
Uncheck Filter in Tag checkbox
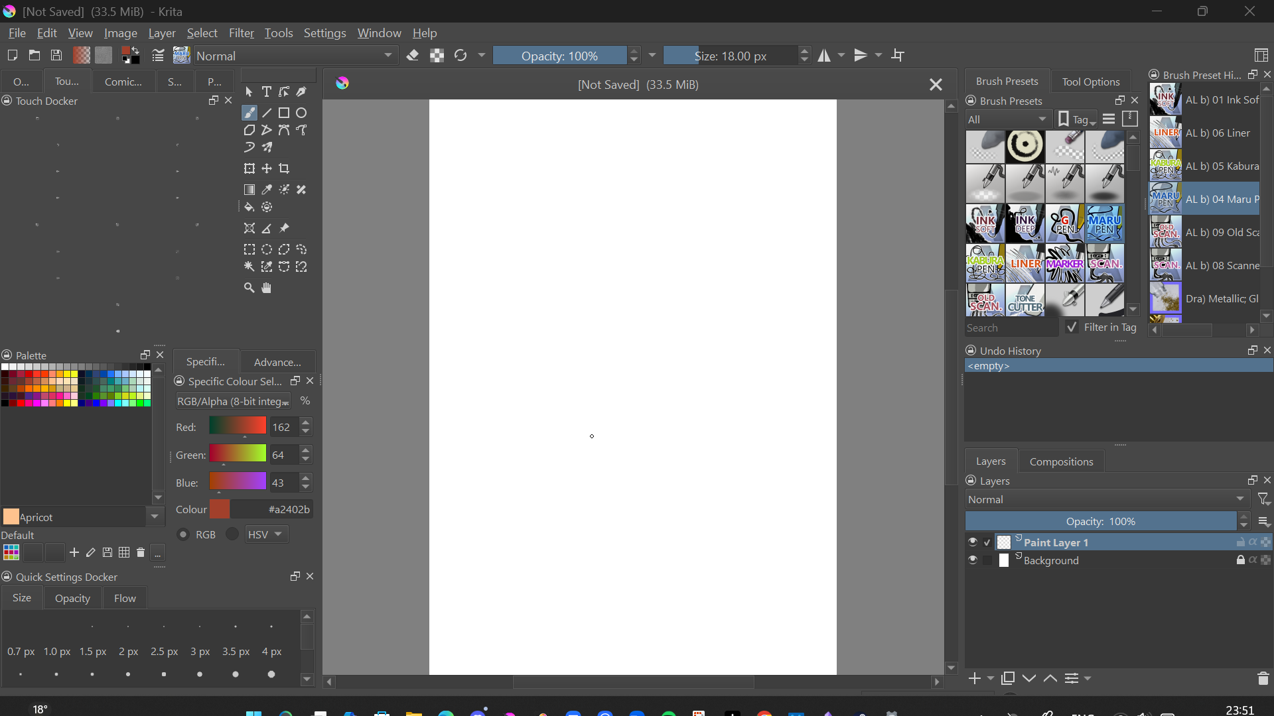coord(1072,328)
